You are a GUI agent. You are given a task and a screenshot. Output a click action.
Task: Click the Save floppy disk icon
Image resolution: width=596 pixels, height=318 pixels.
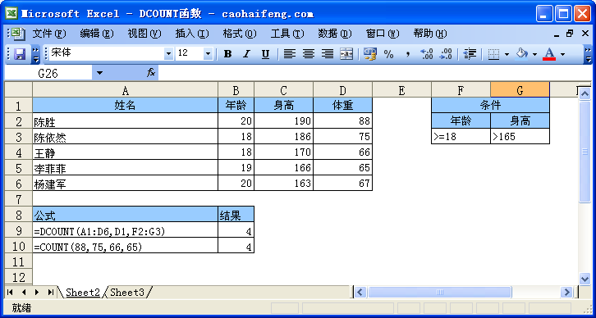(x=20, y=55)
